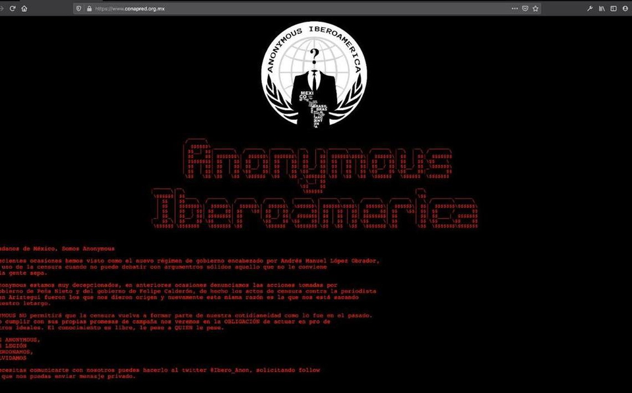This screenshot has height=393, width=632.
Task: Open the developer tools wrench icon
Action: coord(590,9)
